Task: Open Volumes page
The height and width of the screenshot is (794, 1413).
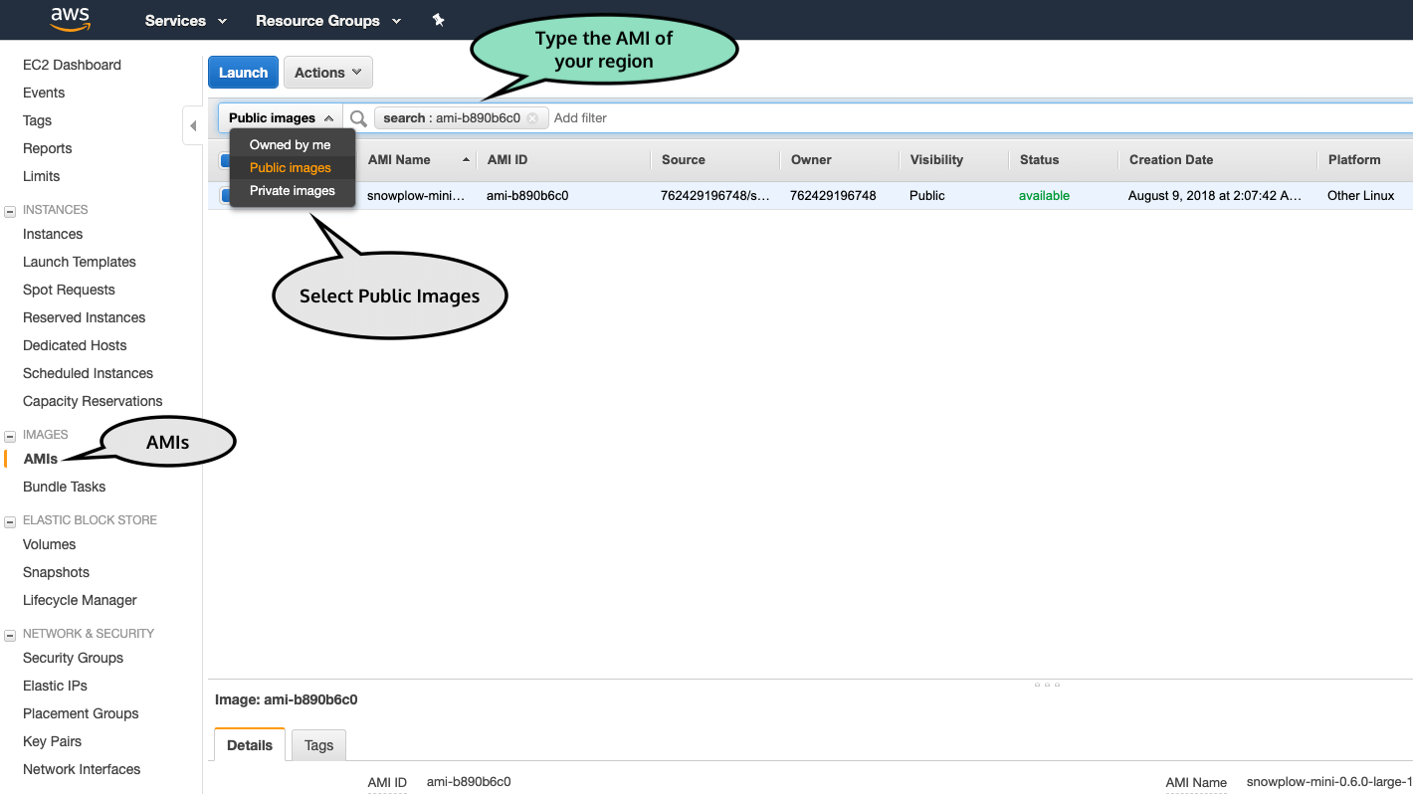Action: point(50,544)
